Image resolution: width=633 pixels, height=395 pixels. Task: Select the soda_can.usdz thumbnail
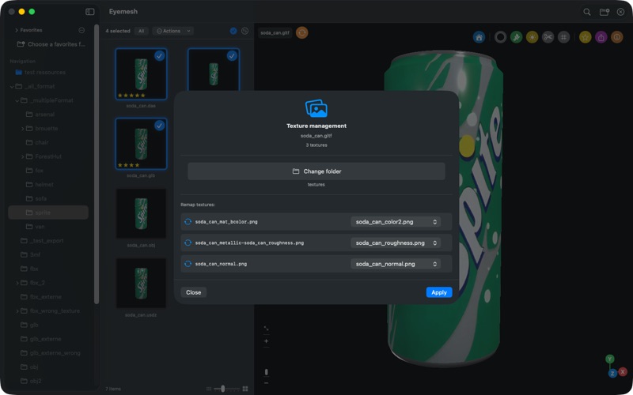[x=141, y=283]
